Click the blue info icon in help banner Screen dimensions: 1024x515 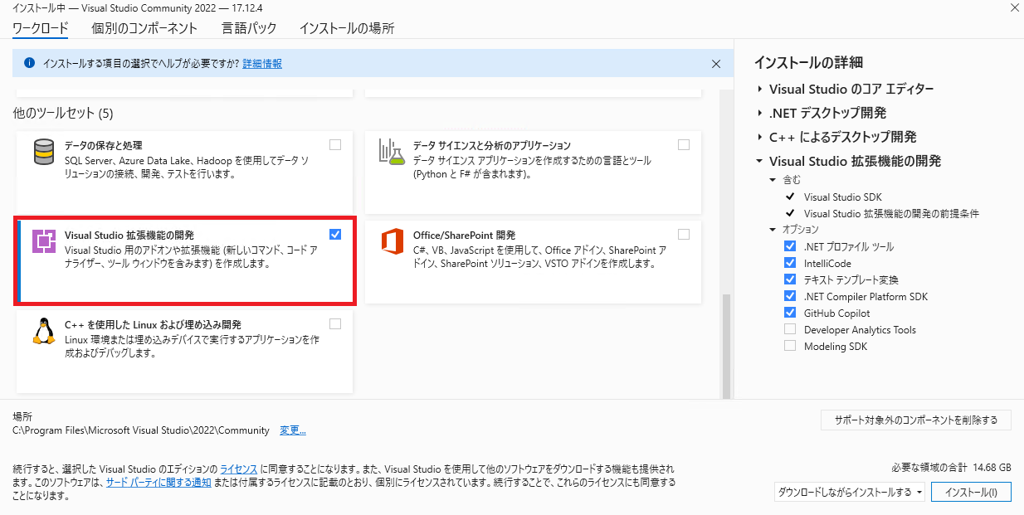tap(30, 63)
